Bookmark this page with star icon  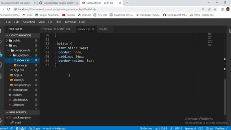(215, 9)
